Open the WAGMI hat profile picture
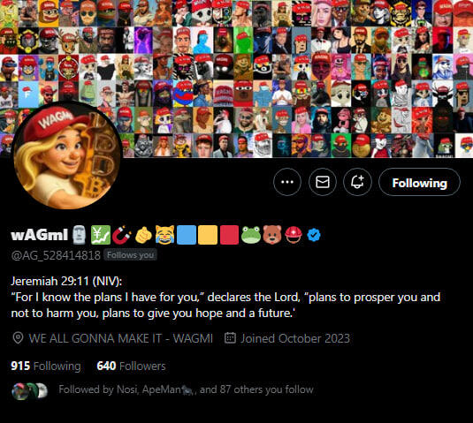 pos(68,156)
